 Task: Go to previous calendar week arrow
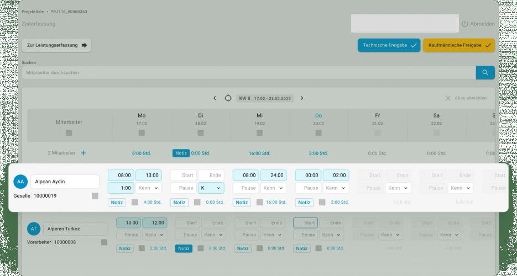click(x=215, y=98)
